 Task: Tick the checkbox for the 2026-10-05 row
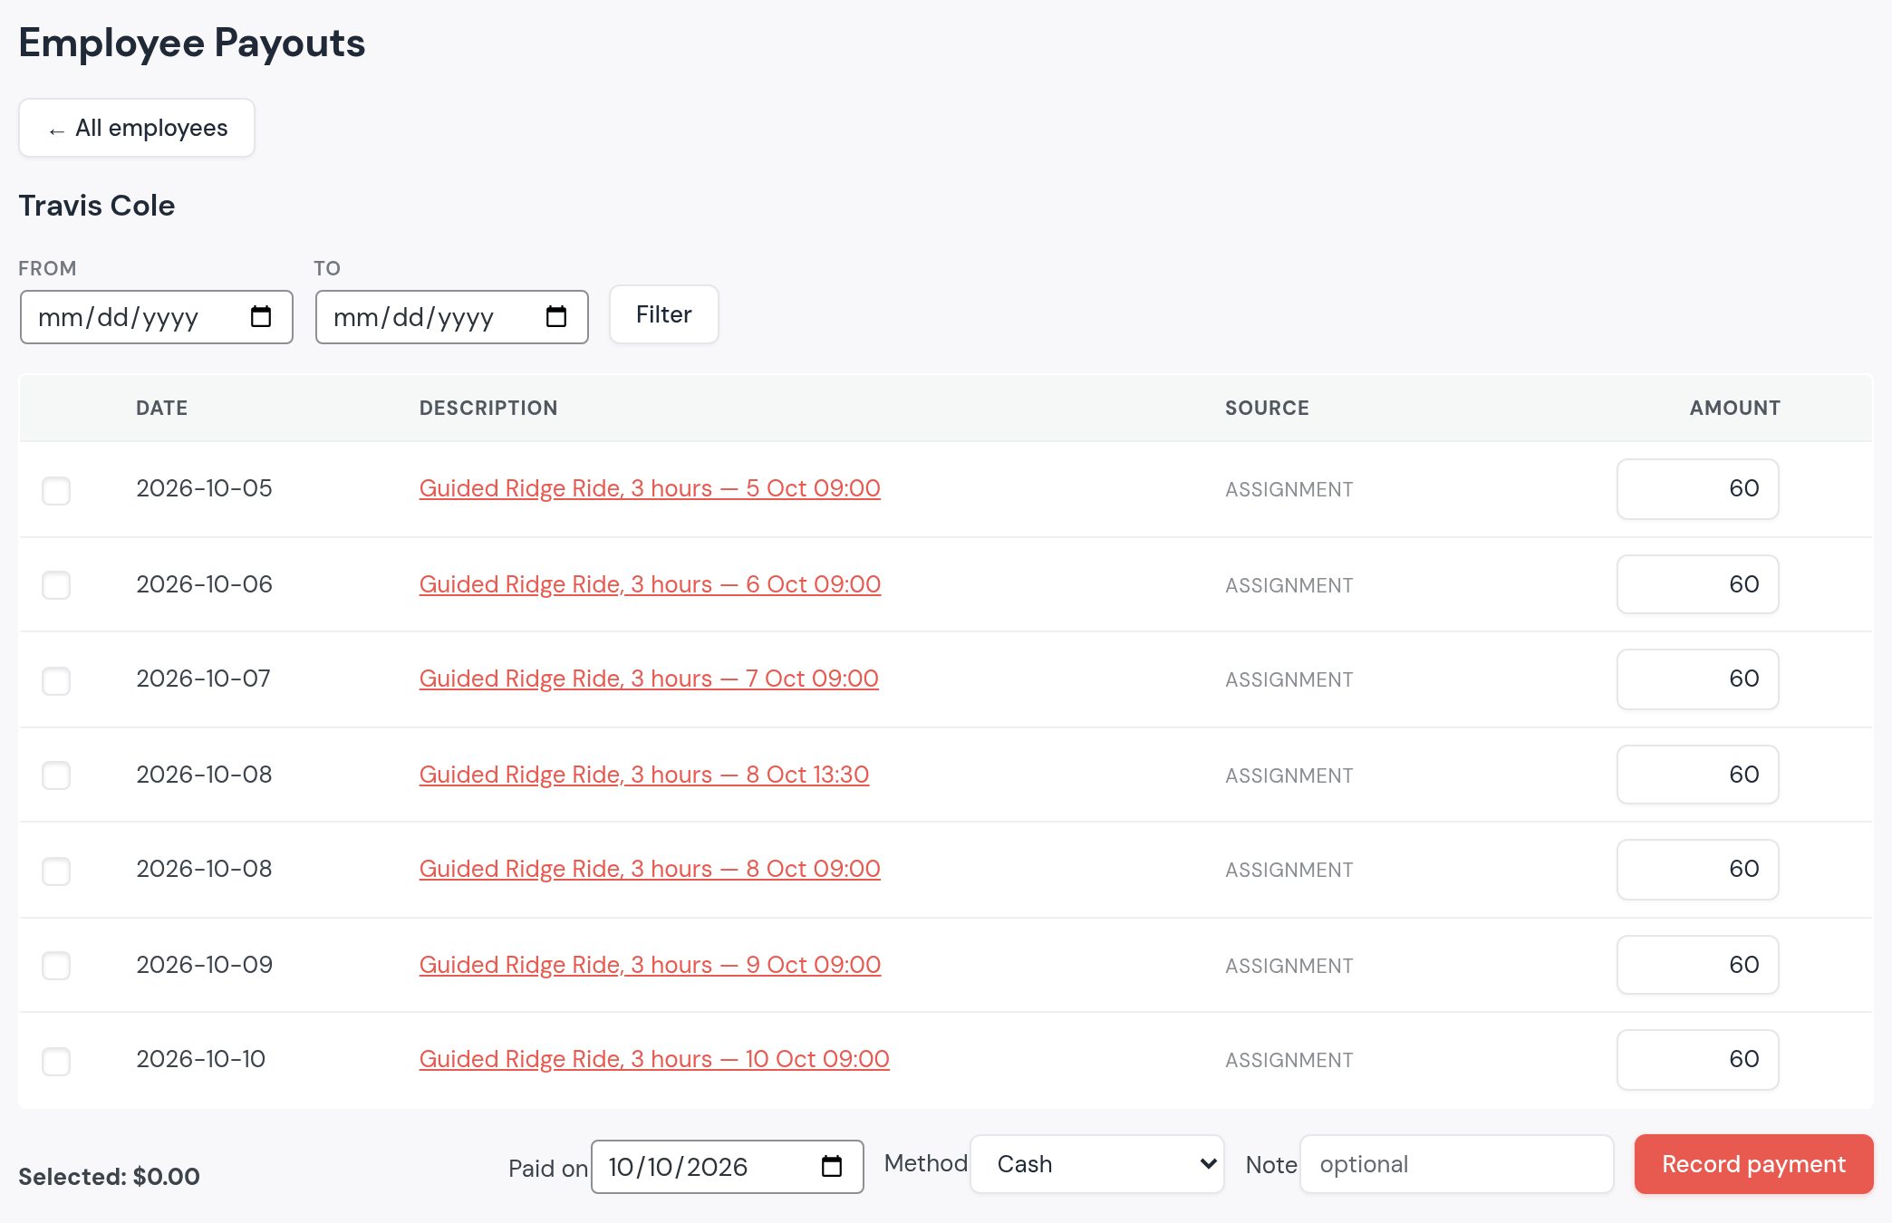[56, 490]
